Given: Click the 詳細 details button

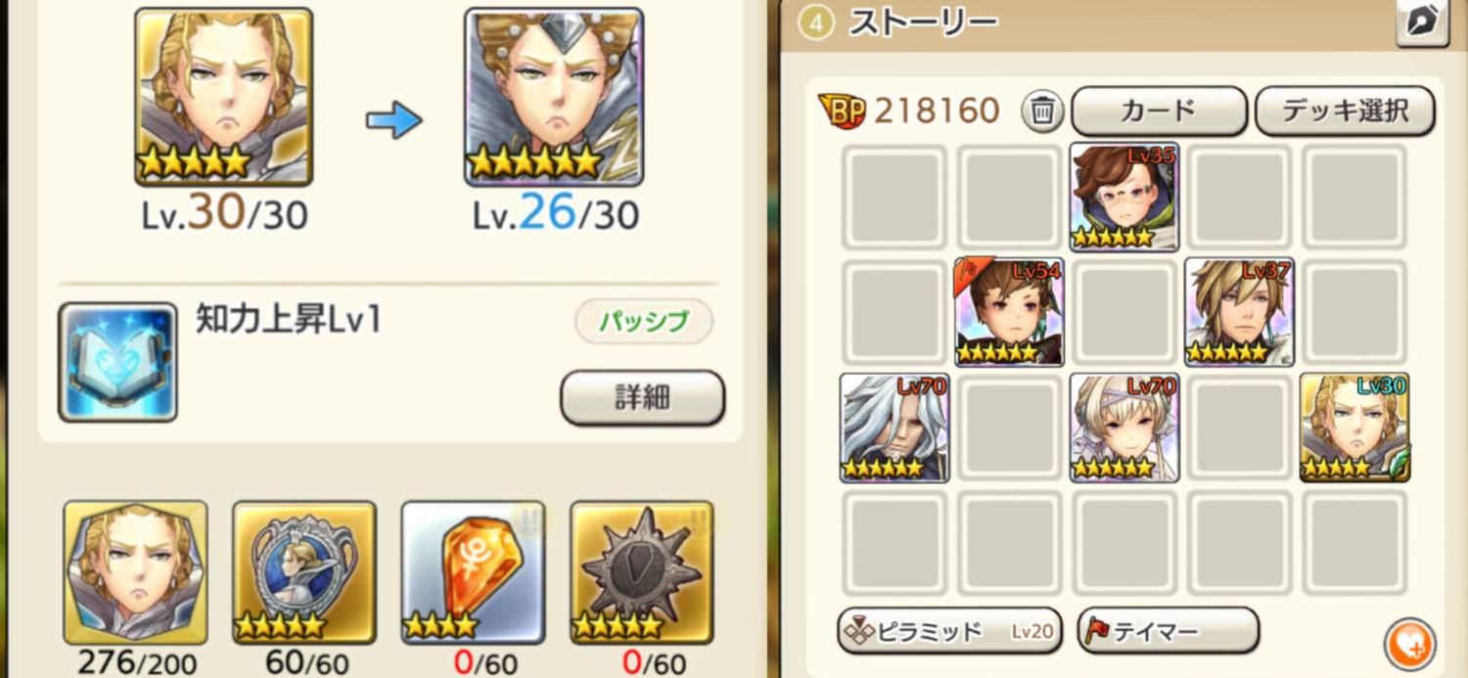Looking at the screenshot, I should (x=642, y=397).
